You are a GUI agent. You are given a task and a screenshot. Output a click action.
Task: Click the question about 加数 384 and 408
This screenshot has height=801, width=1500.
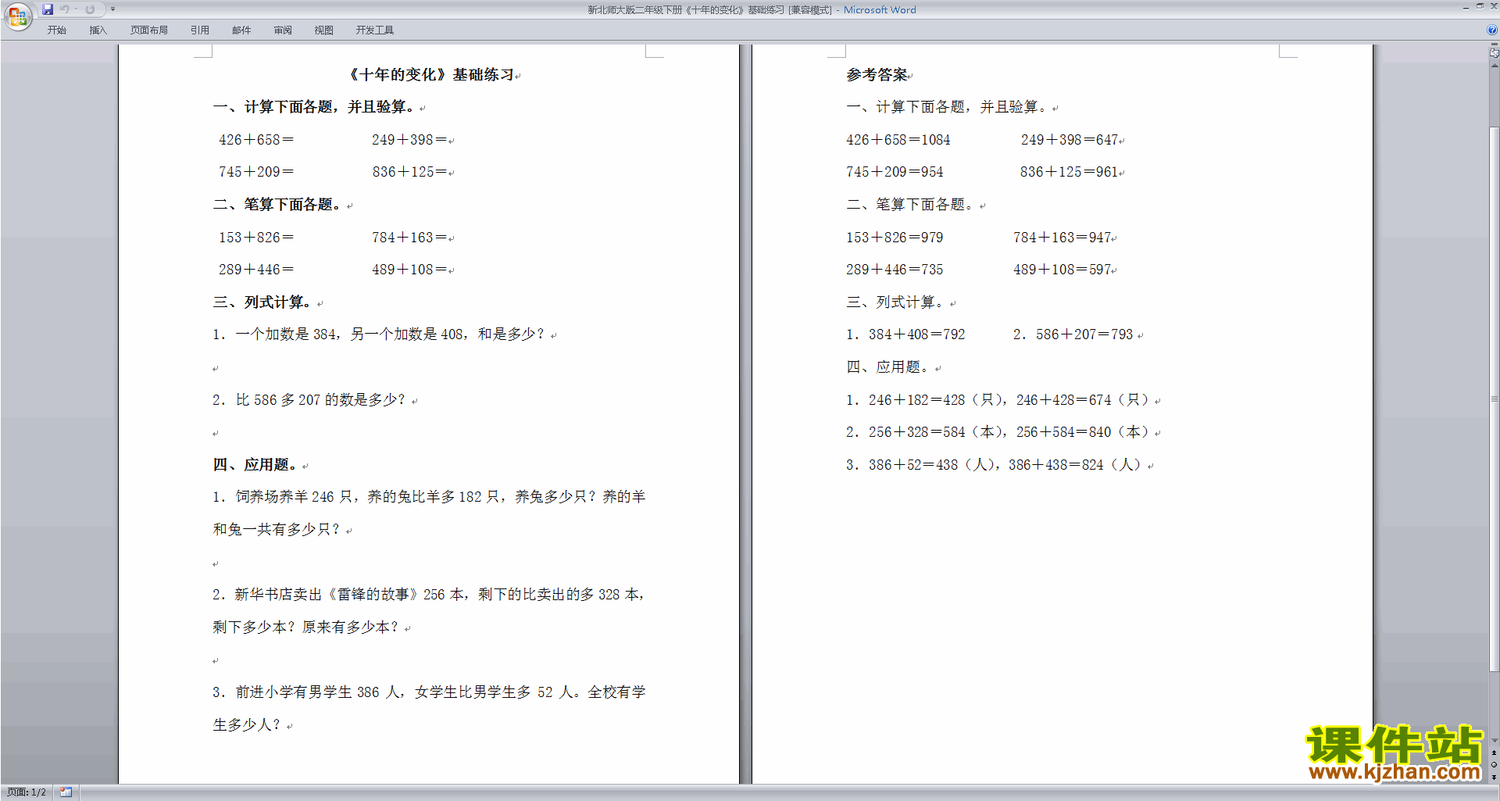pos(379,334)
